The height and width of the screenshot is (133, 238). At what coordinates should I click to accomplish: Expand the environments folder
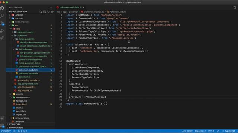pyautogui.click(x=23, y=98)
